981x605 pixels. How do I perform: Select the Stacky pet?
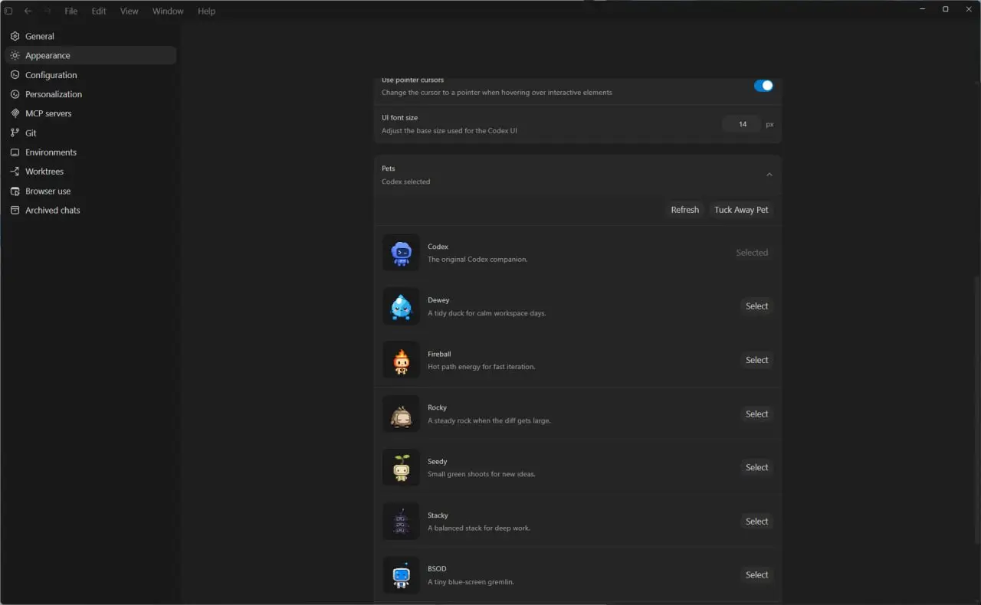(757, 522)
